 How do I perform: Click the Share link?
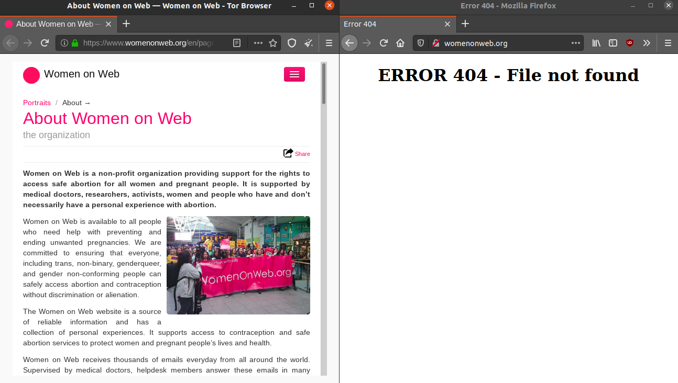click(x=302, y=154)
